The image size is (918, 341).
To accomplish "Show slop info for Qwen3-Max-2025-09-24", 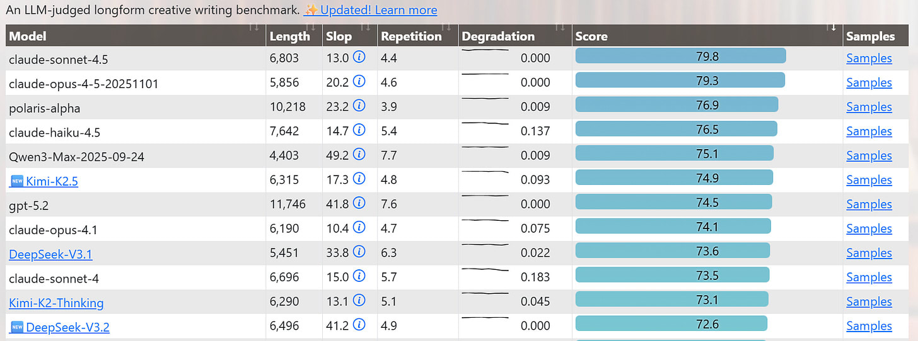I will (359, 155).
